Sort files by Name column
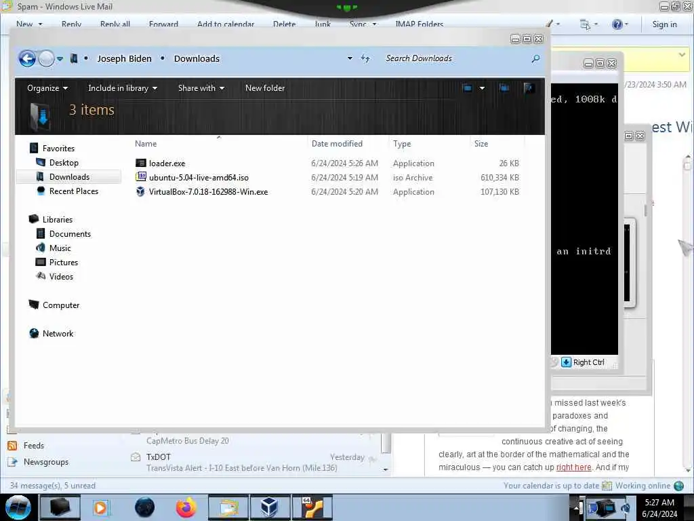694x521 pixels. pyautogui.click(x=146, y=144)
